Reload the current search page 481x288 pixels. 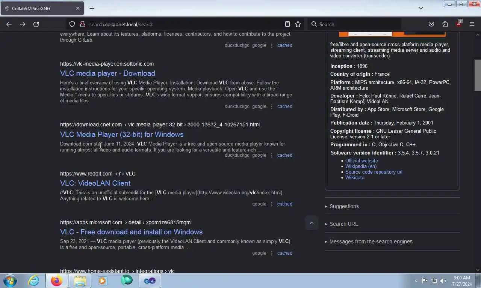click(36, 24)
